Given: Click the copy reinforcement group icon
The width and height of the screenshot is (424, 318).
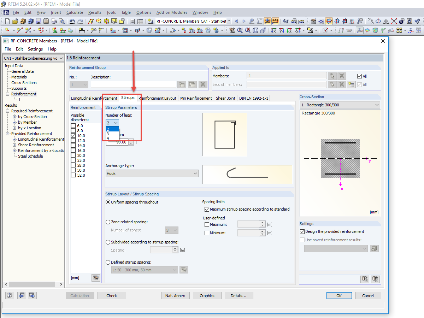Looking at the screenshot, I should point(192,84).
